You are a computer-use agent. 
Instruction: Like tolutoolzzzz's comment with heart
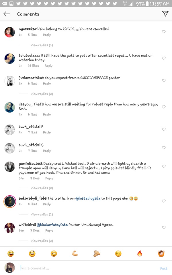164,58
